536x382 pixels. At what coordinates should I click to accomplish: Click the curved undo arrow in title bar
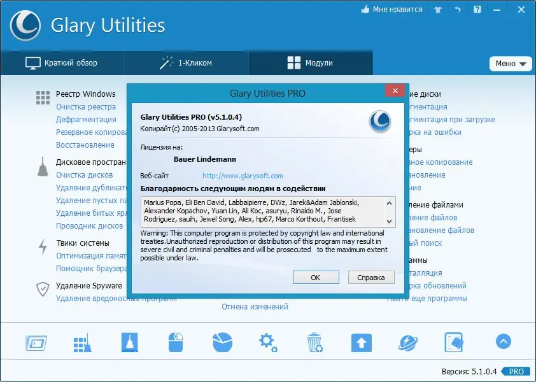point(457,10)
